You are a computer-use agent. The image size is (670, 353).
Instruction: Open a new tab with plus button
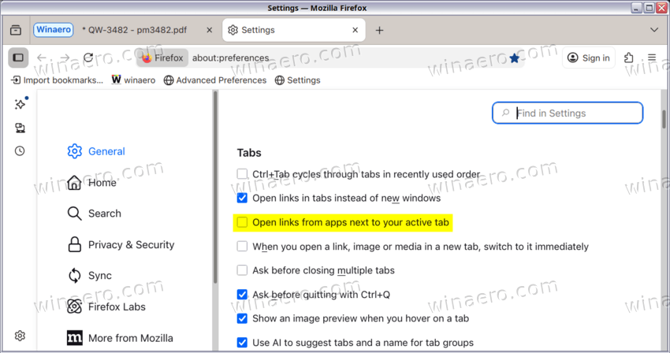[x=379, y=30]
